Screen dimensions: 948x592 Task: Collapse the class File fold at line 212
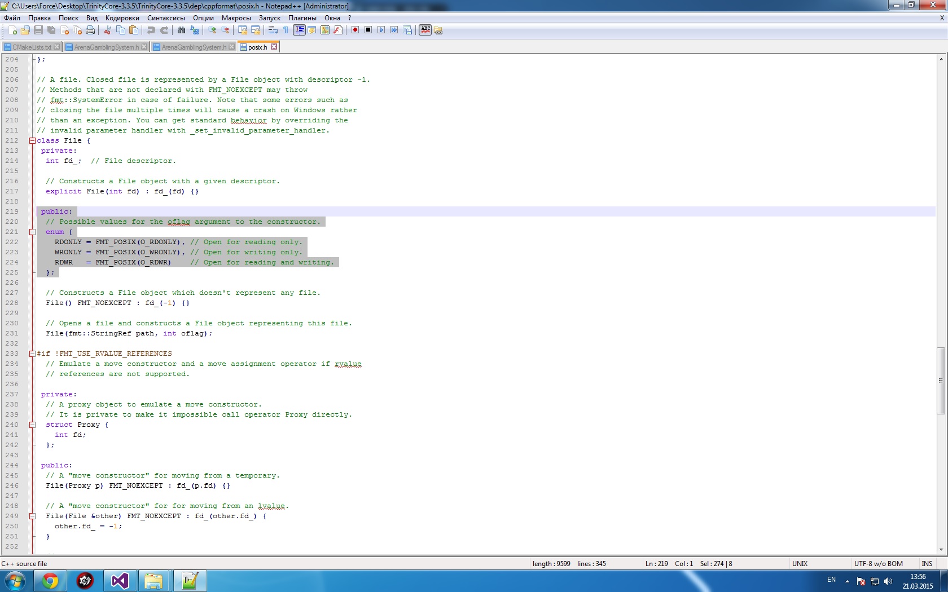pos(32,141)
